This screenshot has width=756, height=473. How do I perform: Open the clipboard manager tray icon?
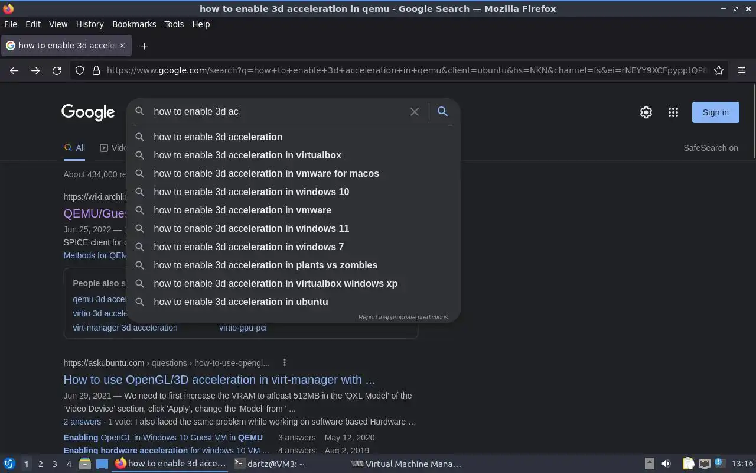(689, 464)
